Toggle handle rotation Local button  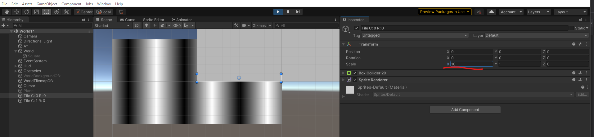pos(104,12)
